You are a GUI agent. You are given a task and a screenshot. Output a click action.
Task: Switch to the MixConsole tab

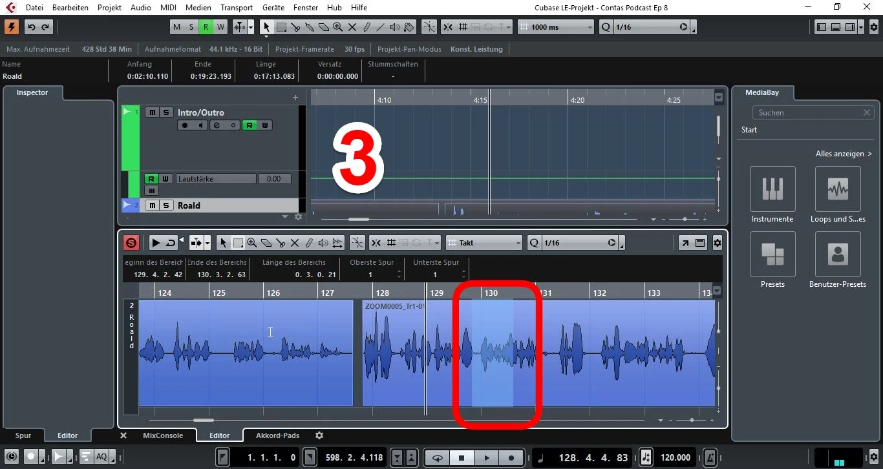[x=163, y=435]
